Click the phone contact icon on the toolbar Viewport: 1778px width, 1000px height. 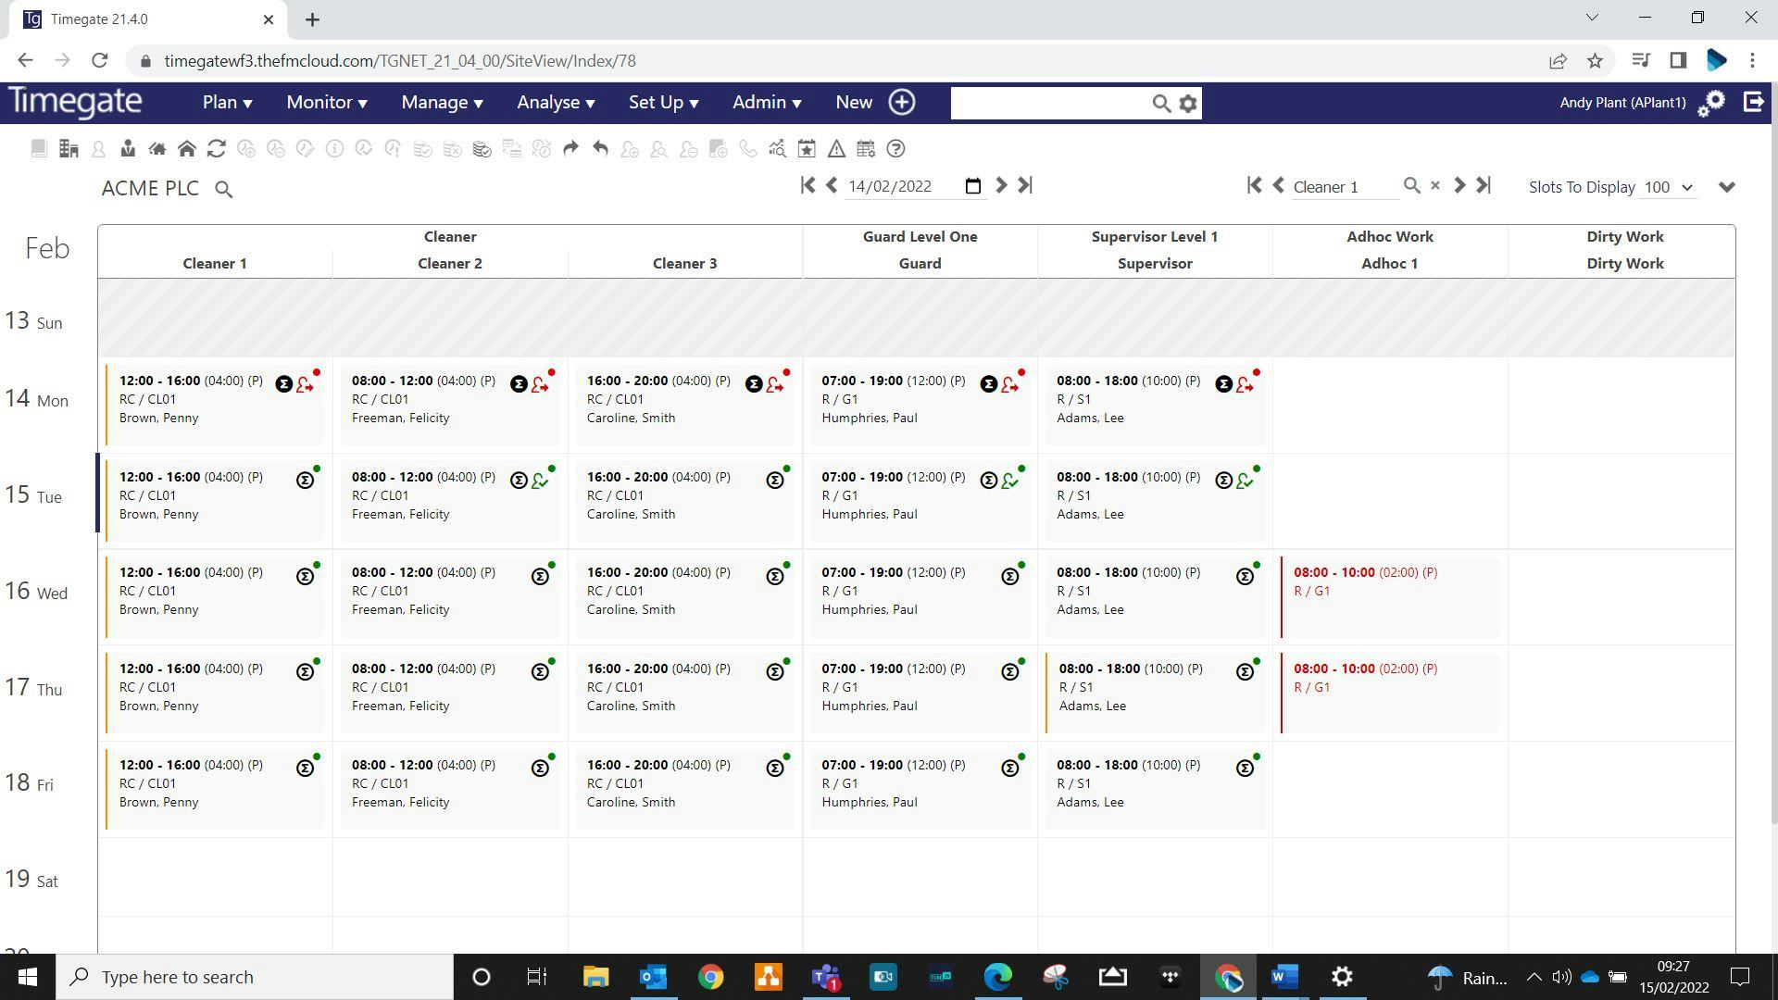click(748, 148)
